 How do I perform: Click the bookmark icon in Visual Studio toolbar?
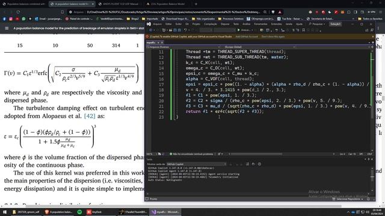click(303, 30)
